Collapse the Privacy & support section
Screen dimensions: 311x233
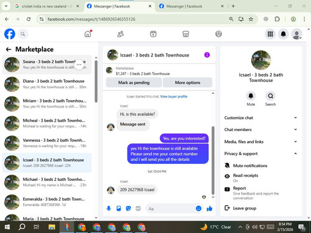[261, 153]
